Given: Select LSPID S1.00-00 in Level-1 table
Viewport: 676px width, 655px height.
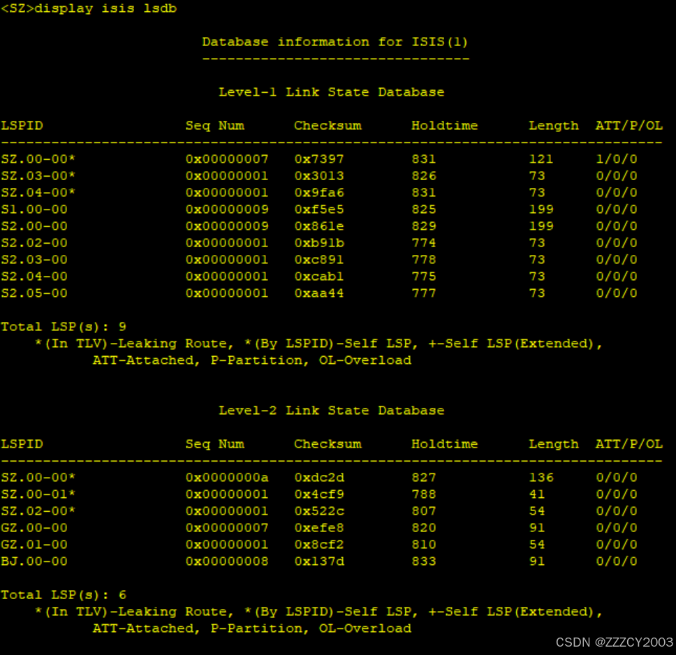Looking at the screenshot, I should (x=34, y=209).
